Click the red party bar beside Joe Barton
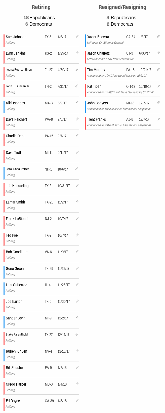The width and height of the screenshot is (165, 413). click(4, 304)
